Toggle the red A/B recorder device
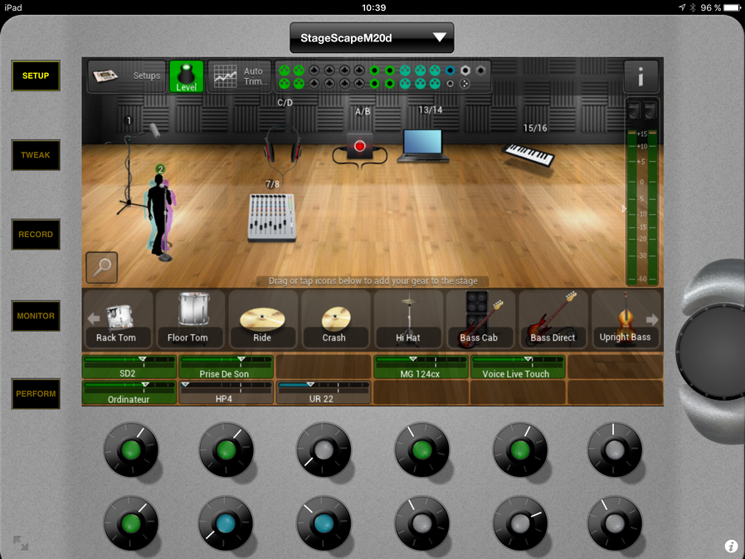Screen dimensions: 745x559 pos(359,147)
